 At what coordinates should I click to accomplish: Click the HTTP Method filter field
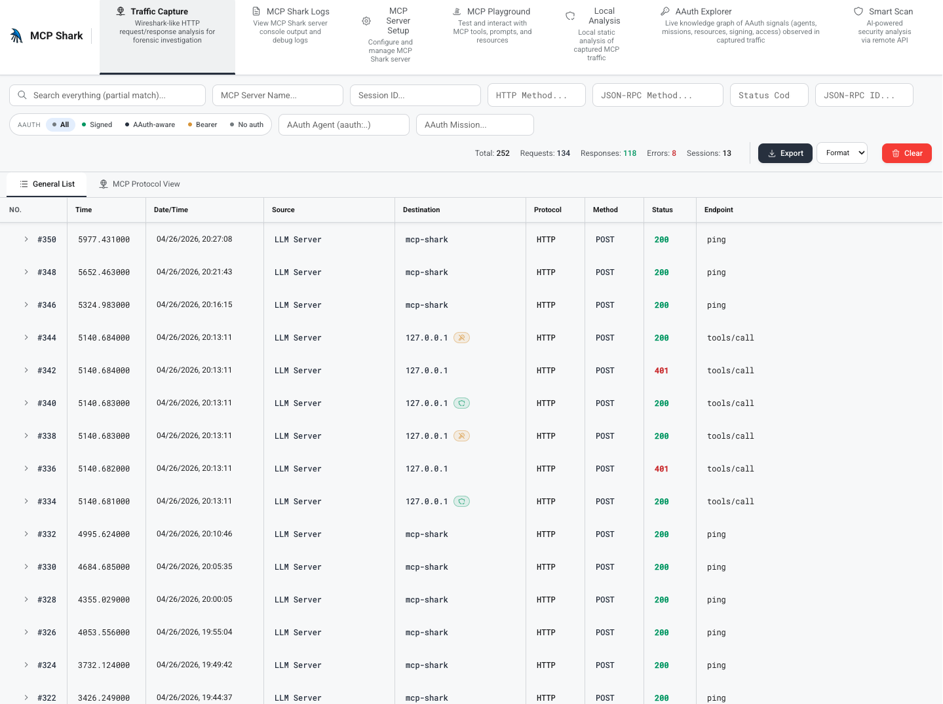[537, 95]
